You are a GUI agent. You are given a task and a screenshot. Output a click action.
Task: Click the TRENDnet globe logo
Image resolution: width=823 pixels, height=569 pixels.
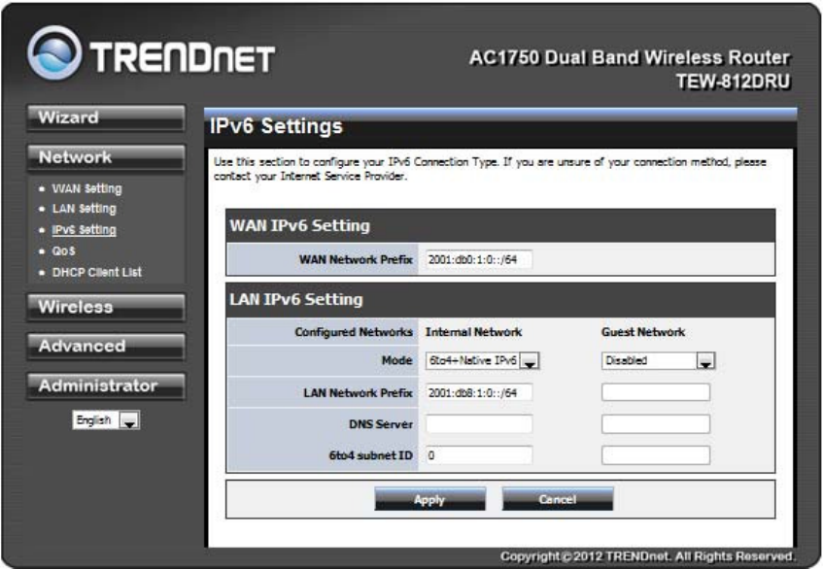(x=54, y=53)
